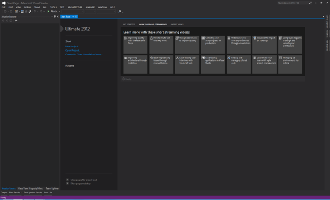
Task: Click Connect to Team Foundation Server link
Action: point(84,55)
